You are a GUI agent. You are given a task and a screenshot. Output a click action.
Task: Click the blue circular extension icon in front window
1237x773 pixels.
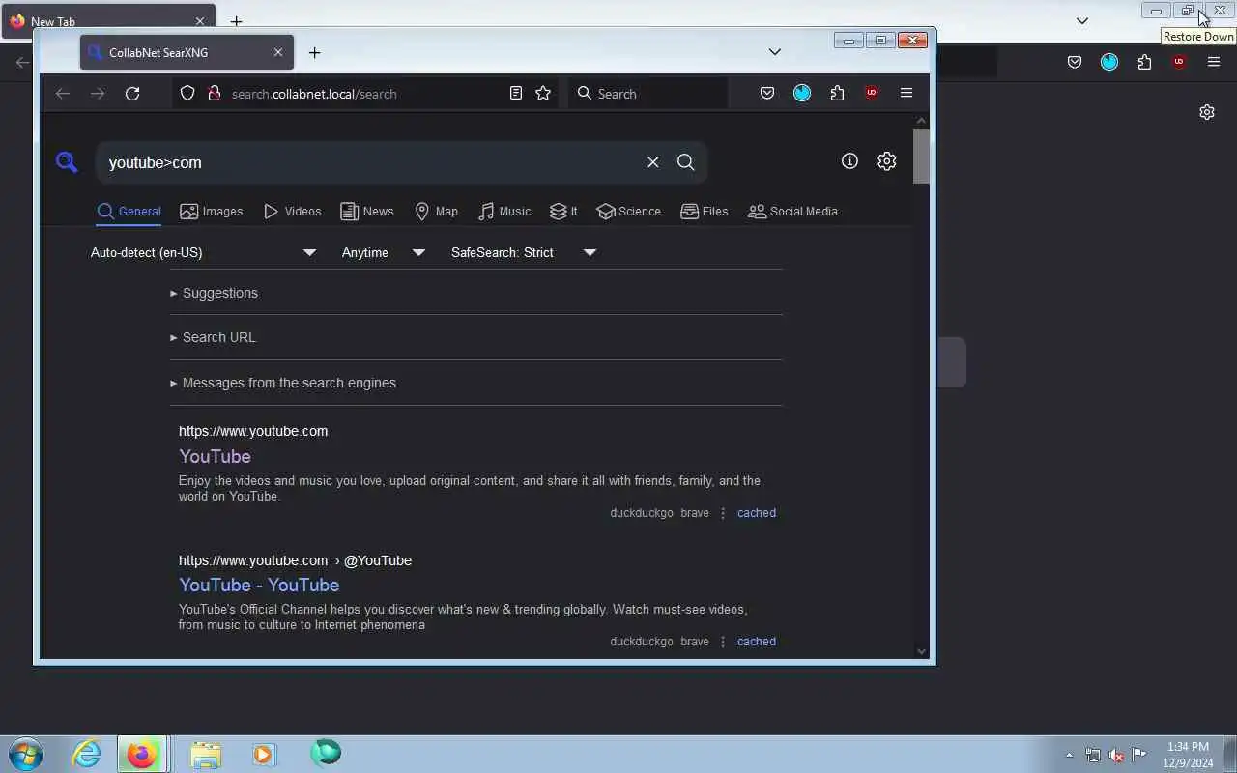point(802,94)
